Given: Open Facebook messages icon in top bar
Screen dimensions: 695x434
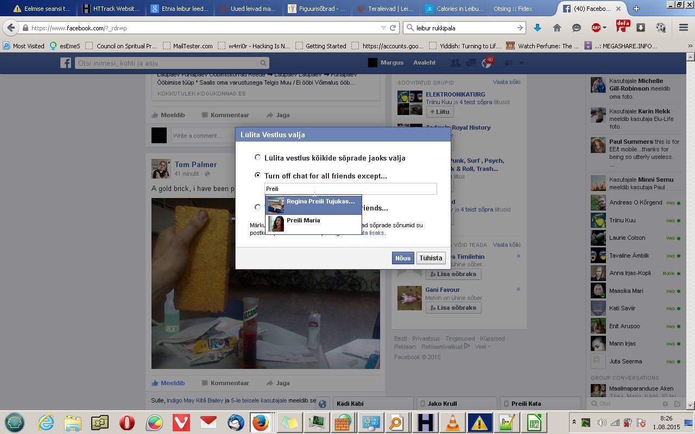Looking at the screenshot, I should [x=471, y=63].
